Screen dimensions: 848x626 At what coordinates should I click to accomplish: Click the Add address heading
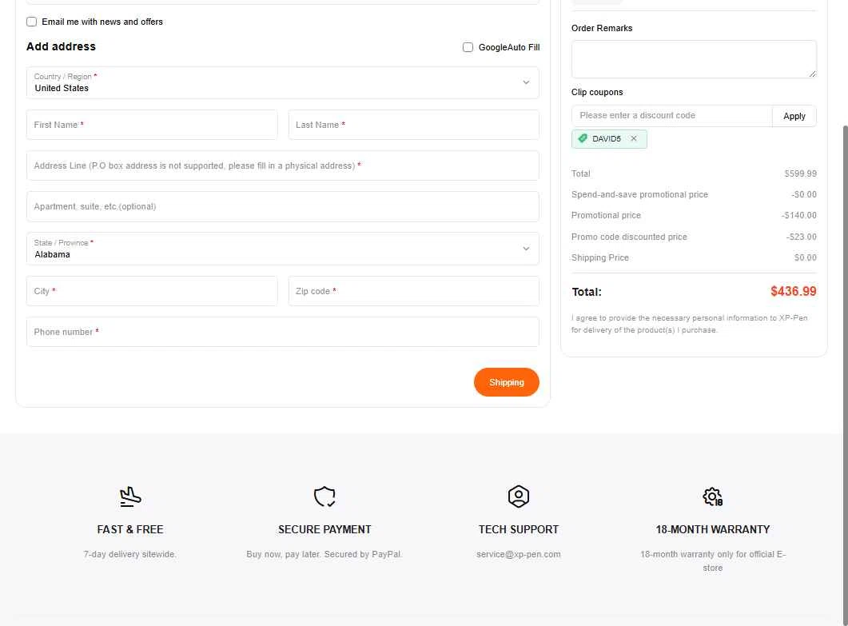click(x=61, y=46)
